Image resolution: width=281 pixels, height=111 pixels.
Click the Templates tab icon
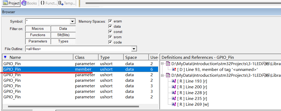[61, 3]
